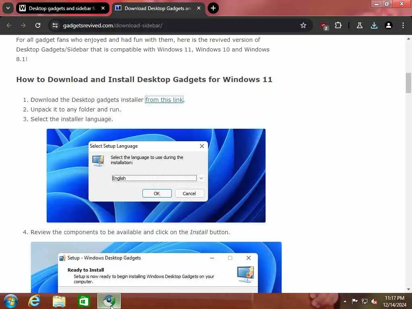This screenshot has width=412, height=309.
Task: Go back to the previous page
Action: [9, 25]
